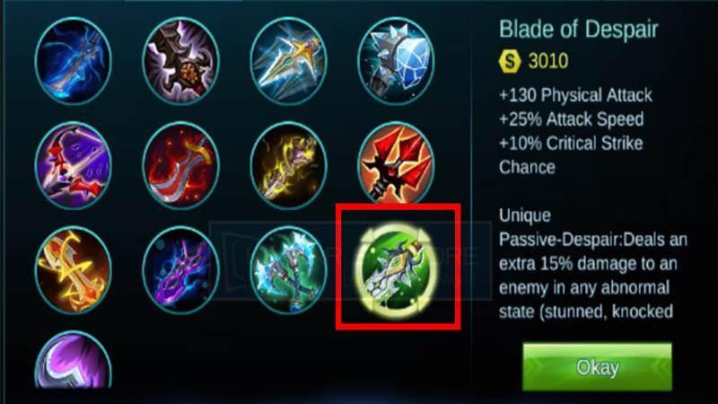
Task: Choose the glowing purple sword item
Action: pos(181,270)
